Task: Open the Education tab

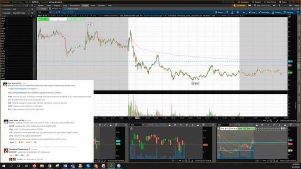Action: [x=102, y=5]
